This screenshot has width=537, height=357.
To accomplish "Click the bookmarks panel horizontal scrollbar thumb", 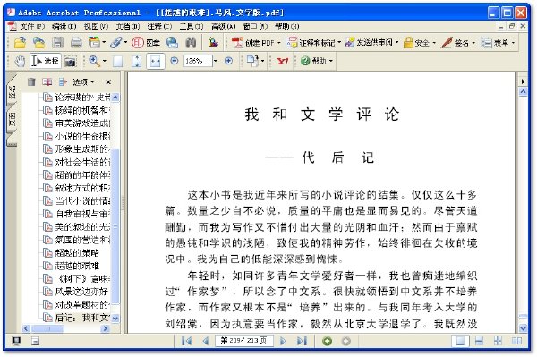I will click(47, 328).
